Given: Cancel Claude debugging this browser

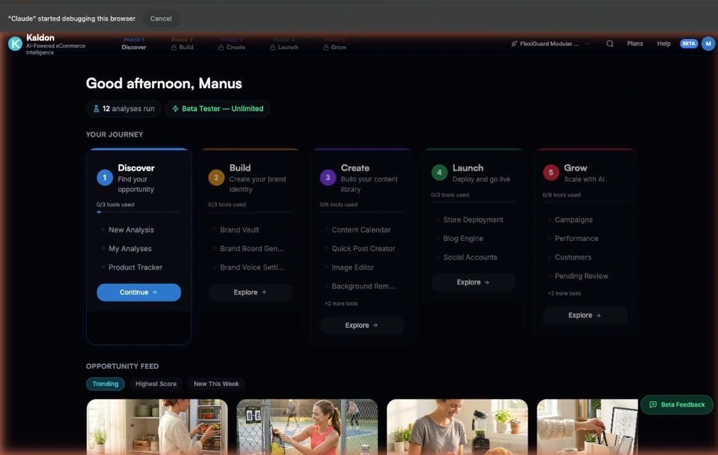Looking at the screenshot, I should click(x=161, y=19).
